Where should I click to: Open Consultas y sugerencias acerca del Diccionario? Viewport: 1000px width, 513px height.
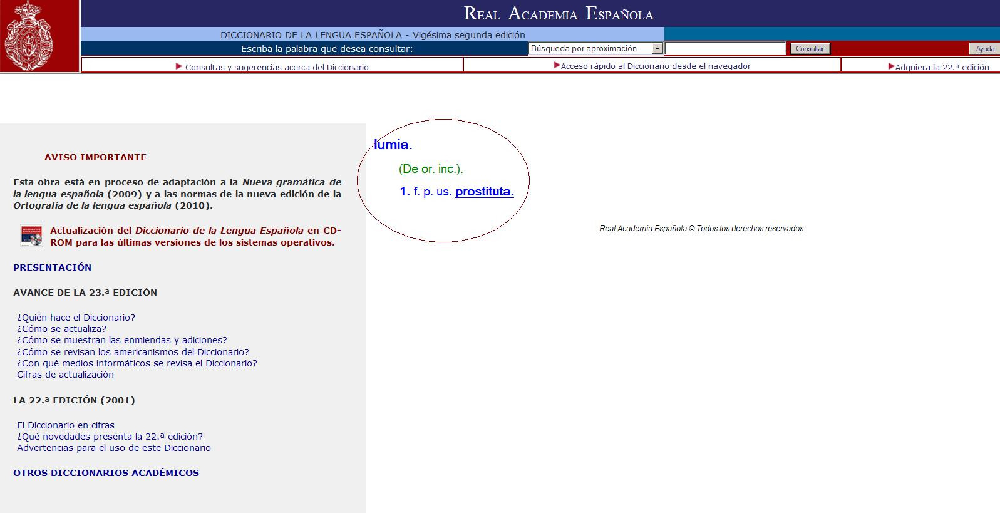[x=276, y=67]
